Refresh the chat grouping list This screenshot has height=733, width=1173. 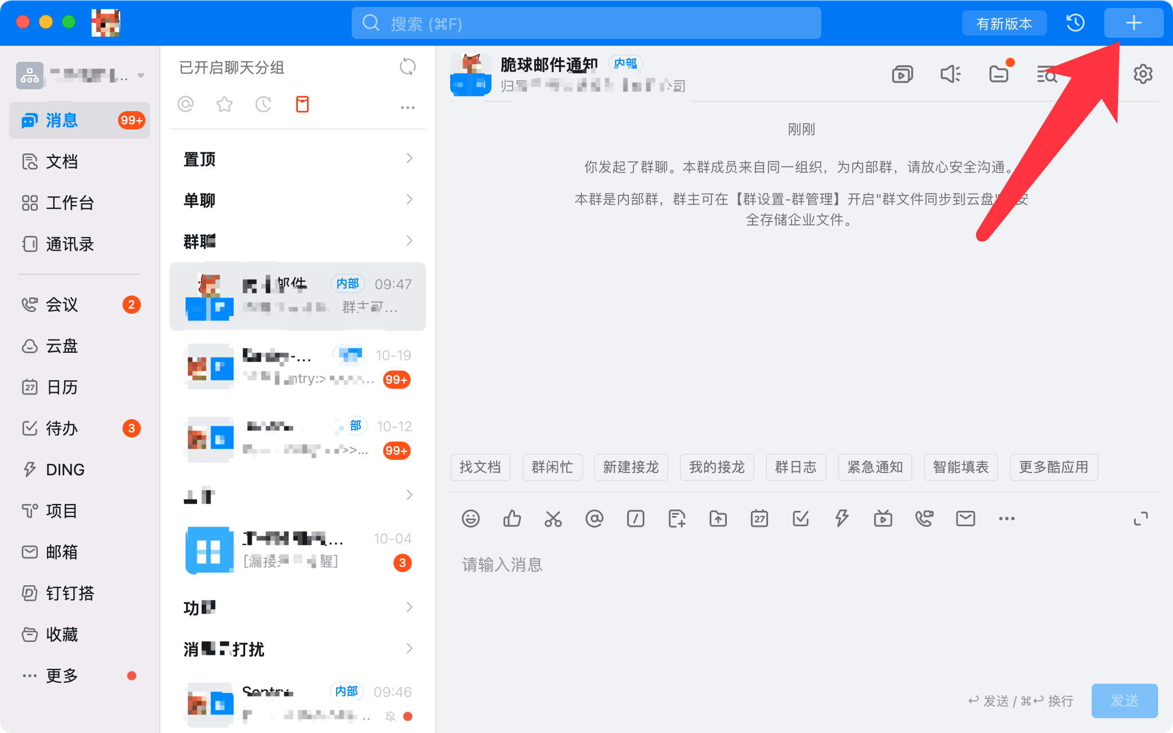click(x=407, y=67)
